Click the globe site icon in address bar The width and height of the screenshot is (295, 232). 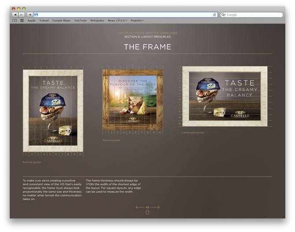tap(36, 14)
